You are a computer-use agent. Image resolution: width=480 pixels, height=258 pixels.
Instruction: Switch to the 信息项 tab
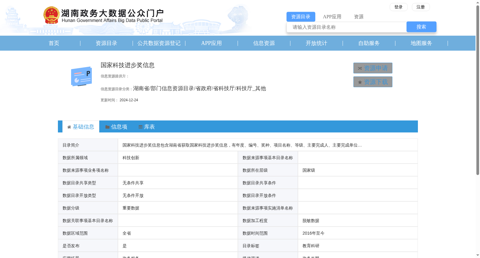[116, 127]
